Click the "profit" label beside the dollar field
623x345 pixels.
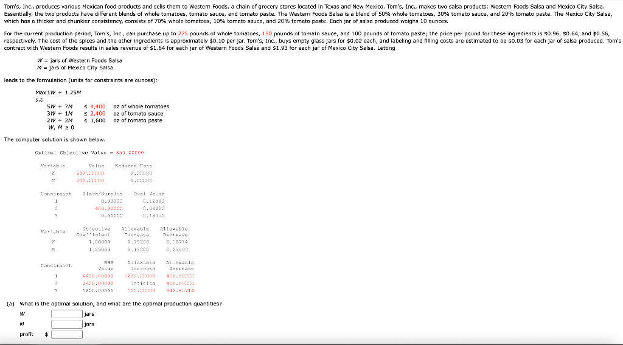[27, 334]
